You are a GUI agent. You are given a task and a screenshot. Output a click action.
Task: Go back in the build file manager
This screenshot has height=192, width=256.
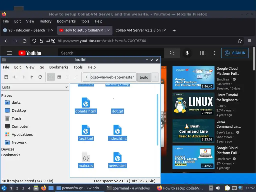(15, 77)
